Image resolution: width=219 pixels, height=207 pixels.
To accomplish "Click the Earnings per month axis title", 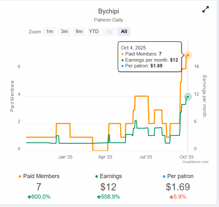I will point(204,96).
